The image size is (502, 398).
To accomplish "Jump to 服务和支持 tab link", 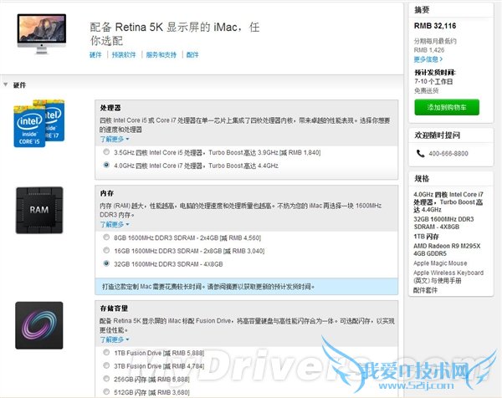I will 161,54.
